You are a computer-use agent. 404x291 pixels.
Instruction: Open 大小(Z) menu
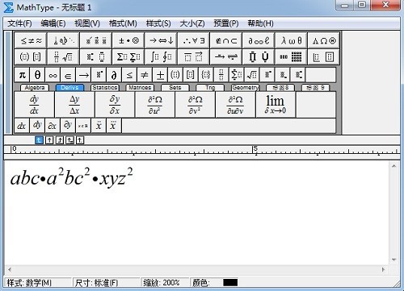(x=192, y=23)
